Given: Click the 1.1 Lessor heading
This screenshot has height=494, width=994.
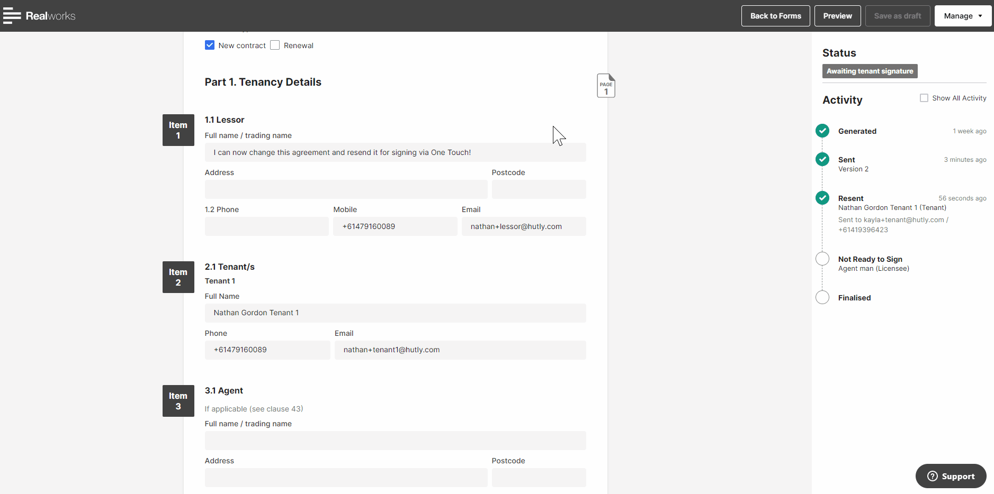Looking at the screenshot, I should coord(224,120).
